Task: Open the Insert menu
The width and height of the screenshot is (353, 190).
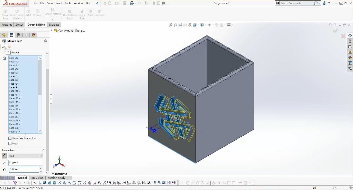Action: coord(59,3)
